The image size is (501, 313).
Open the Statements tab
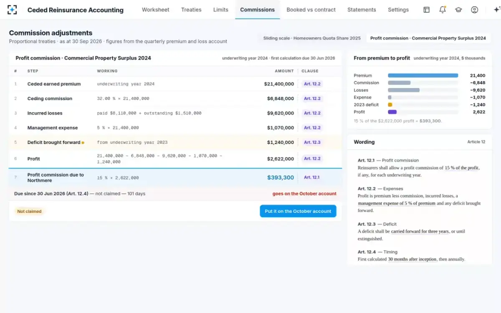coord(362,10)
